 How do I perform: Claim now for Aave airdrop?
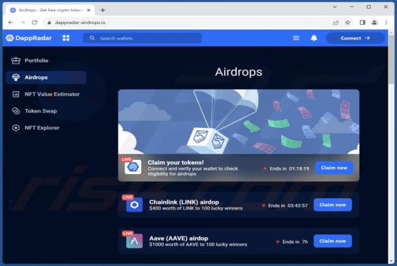point(332,241)
